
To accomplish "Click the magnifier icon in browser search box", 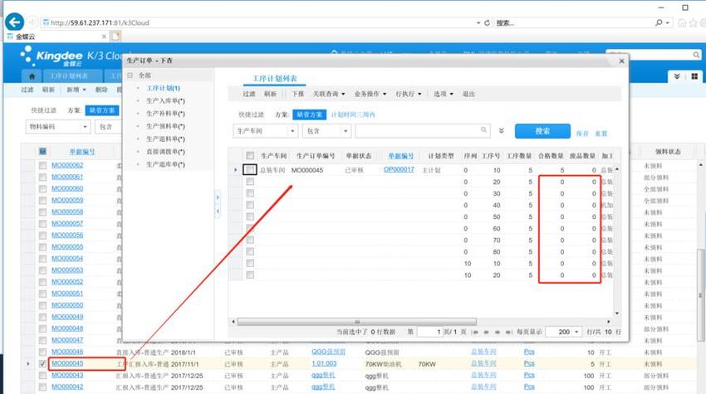I will pos(659,22).
